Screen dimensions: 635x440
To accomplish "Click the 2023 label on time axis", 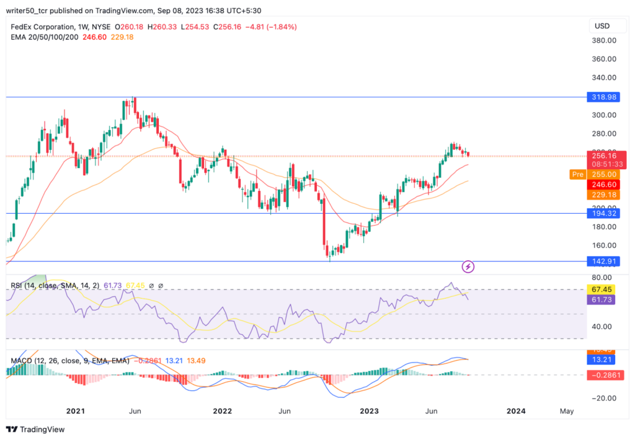I will (370, 411).
